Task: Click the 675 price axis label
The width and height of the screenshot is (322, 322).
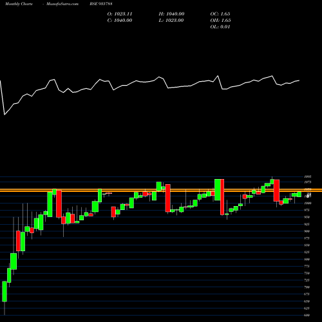Action: pos(307,294)
